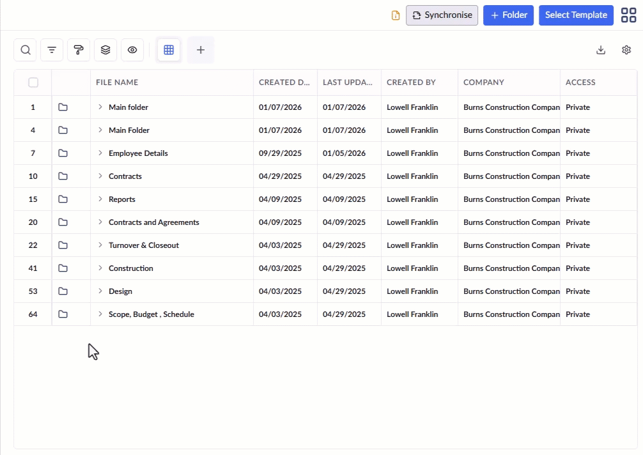Click folder icon in row 64
The width and height of the screenshot is (643, 455).
click(63, 314)
